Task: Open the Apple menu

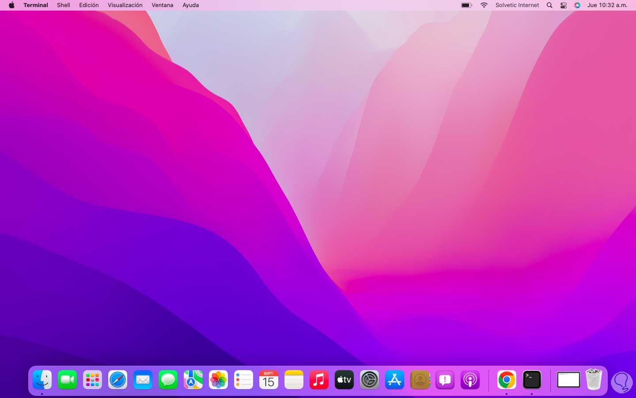Action: (11, 5)
